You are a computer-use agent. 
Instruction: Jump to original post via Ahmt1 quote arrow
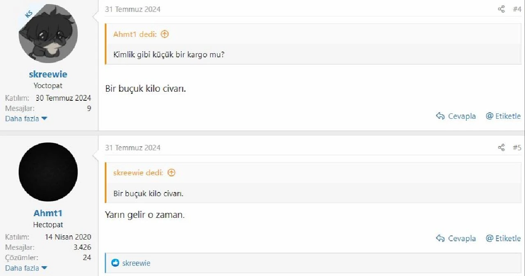(164, 34)
